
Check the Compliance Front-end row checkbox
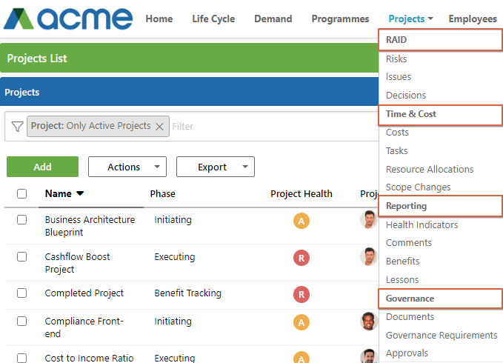21,321
